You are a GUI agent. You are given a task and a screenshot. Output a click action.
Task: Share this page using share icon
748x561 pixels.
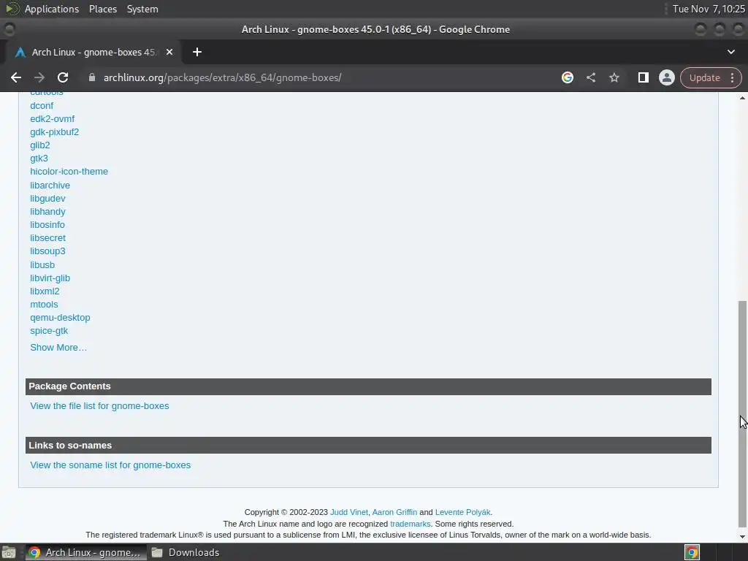click(x=590, y=77)
